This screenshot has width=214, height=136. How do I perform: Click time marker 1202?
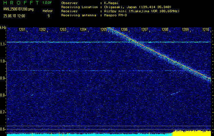point(43,30)
